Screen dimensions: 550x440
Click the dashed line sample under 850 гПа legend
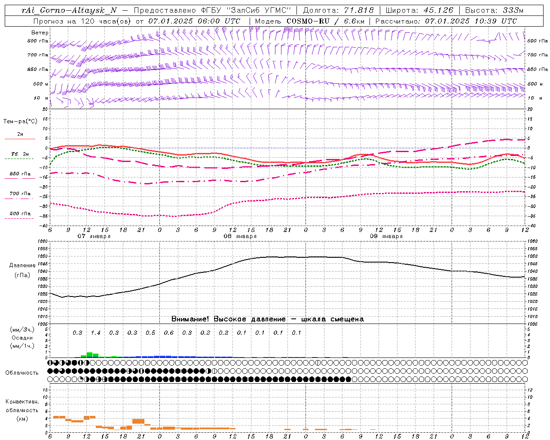(x=20, y=179)
